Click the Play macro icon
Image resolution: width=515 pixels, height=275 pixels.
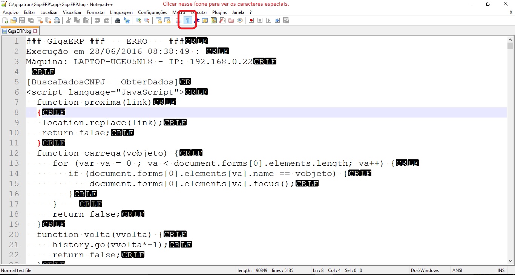(268, 20)
